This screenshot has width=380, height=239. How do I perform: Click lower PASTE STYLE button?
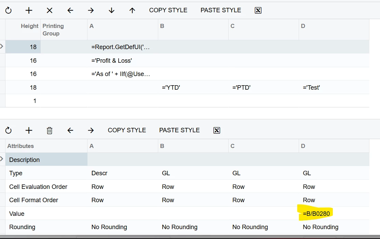179,130
